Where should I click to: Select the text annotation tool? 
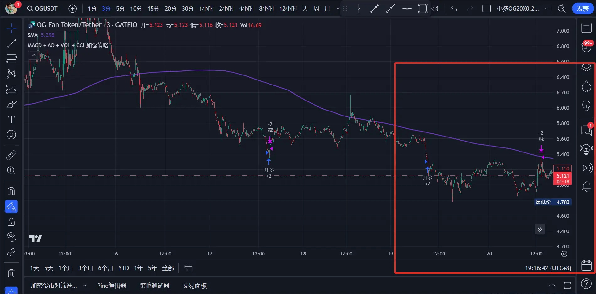click(x=11, y=120)
